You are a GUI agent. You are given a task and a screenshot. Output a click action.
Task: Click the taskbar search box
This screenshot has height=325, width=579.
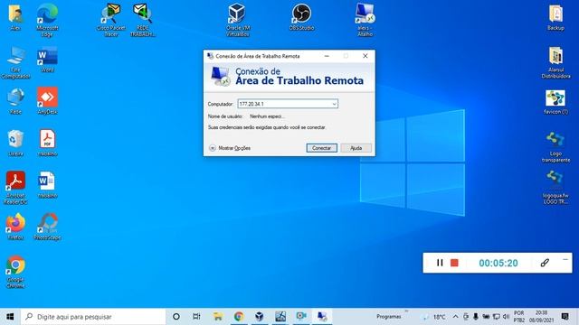coord(93,316)
